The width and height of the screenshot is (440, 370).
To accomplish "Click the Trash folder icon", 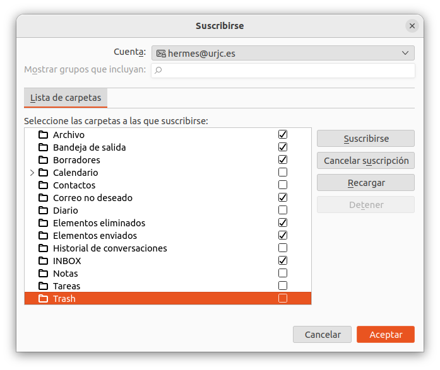I will [x=43, y=299].
